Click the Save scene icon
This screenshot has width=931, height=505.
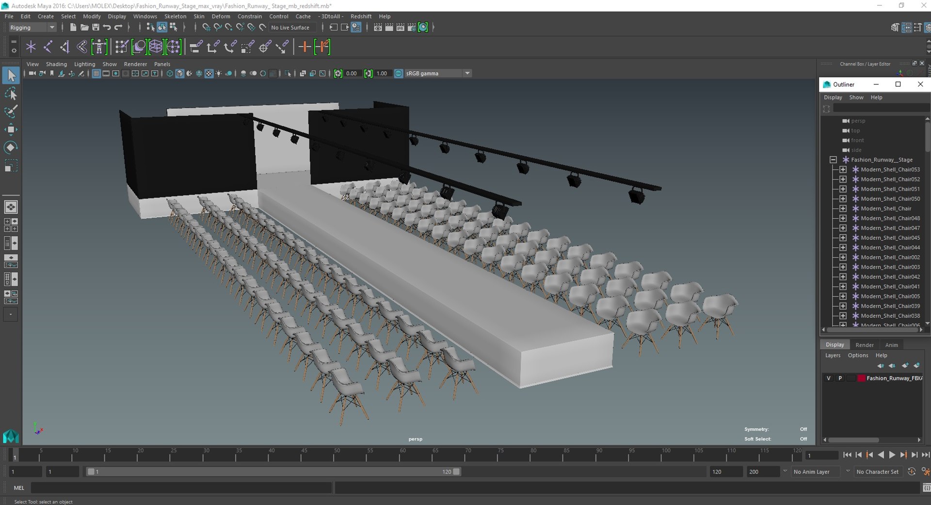point(96,28)
